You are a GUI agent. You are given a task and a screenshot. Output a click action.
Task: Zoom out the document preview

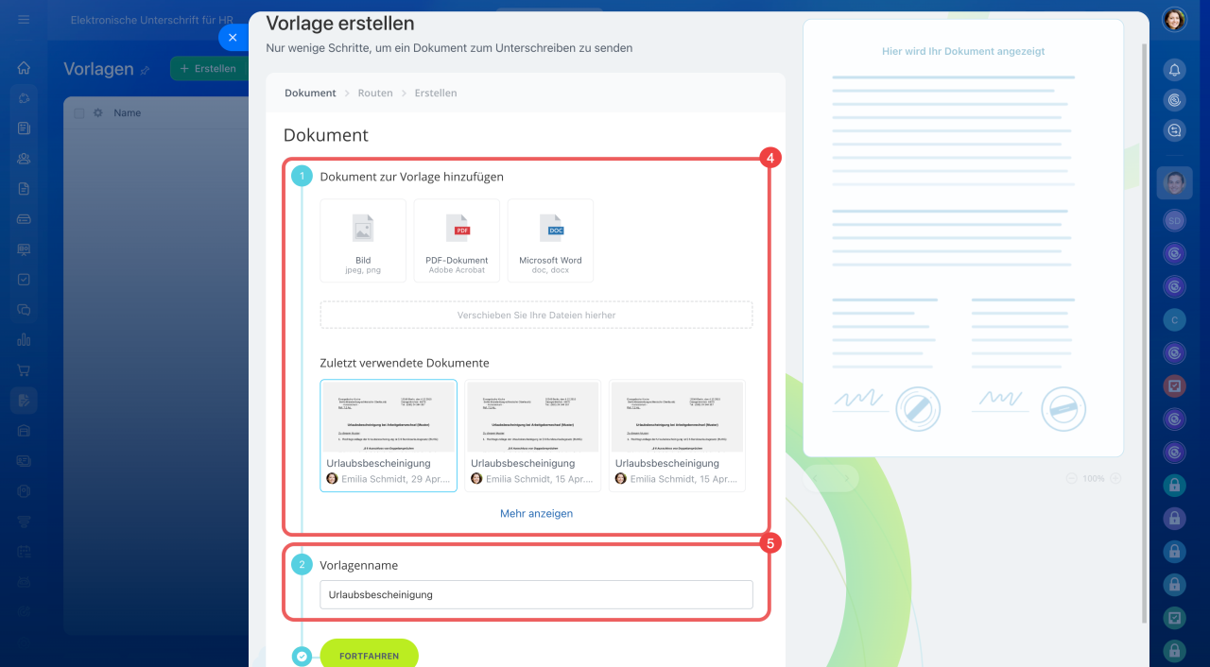[1071, 478]
